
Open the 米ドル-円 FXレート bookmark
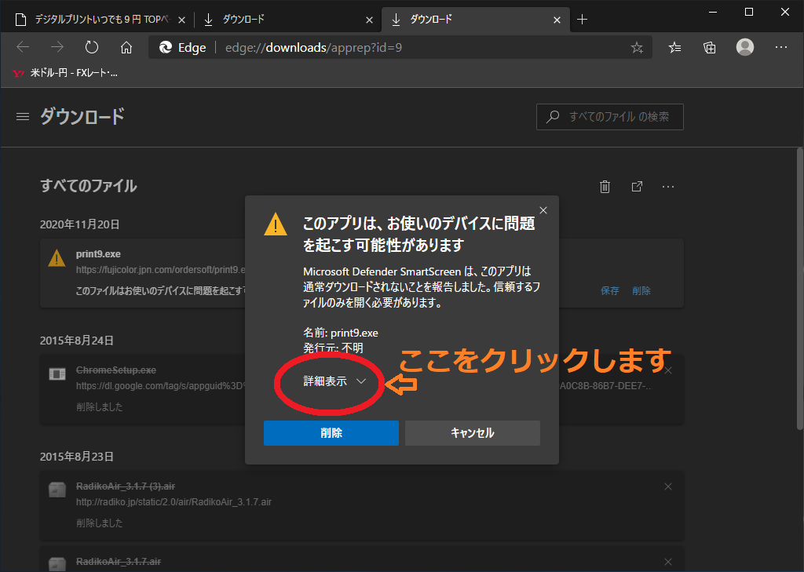pos(66,73)
